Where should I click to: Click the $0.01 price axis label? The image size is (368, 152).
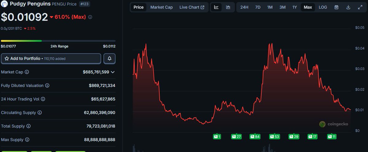coord(359,110)
